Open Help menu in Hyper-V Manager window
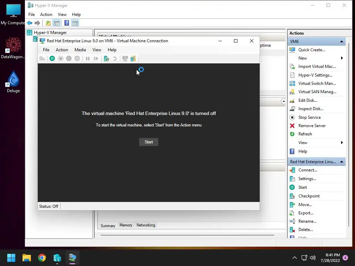 tap(76, 15)
